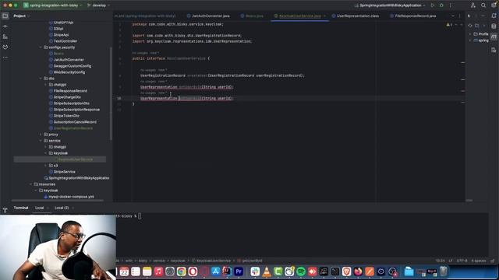The image size is (499, 280).
Task: Open the Project view options dropdown
Action: pyautogui.click(x=21, y=16)
